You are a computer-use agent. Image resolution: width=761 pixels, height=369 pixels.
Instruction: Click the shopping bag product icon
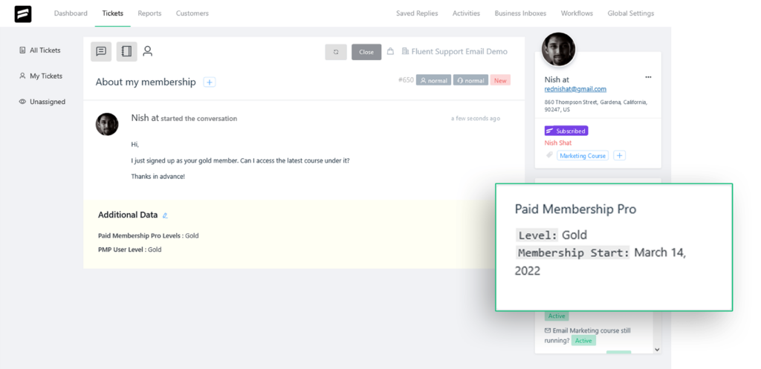pyautogui.click(x=390, y=51)
